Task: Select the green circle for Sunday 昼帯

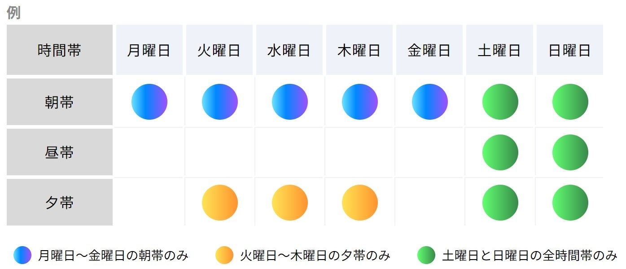Action: pyautogui.click(x=570, y=152)
